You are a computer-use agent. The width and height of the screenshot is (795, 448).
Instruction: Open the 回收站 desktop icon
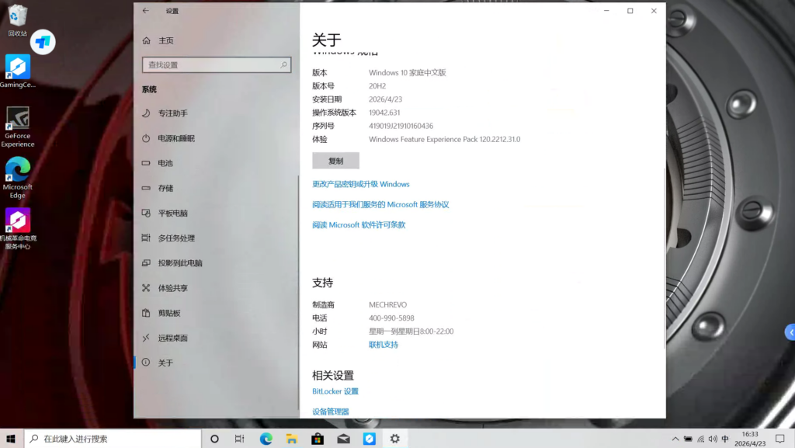tap(17, 21)
